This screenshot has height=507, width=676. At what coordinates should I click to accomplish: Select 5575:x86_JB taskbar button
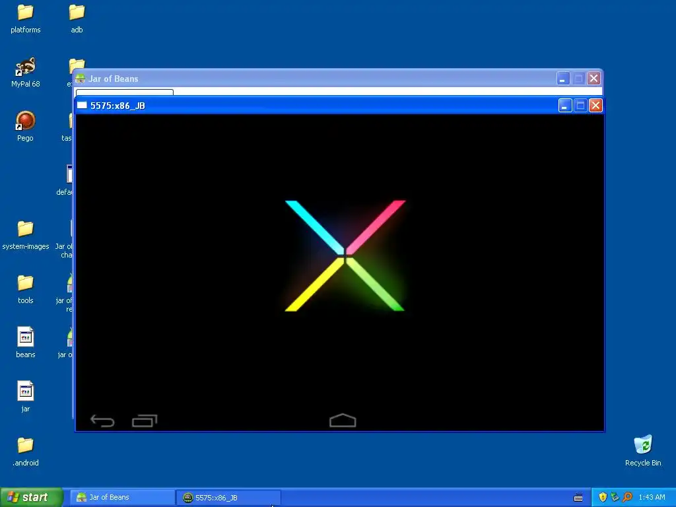[x=228, y=498]
